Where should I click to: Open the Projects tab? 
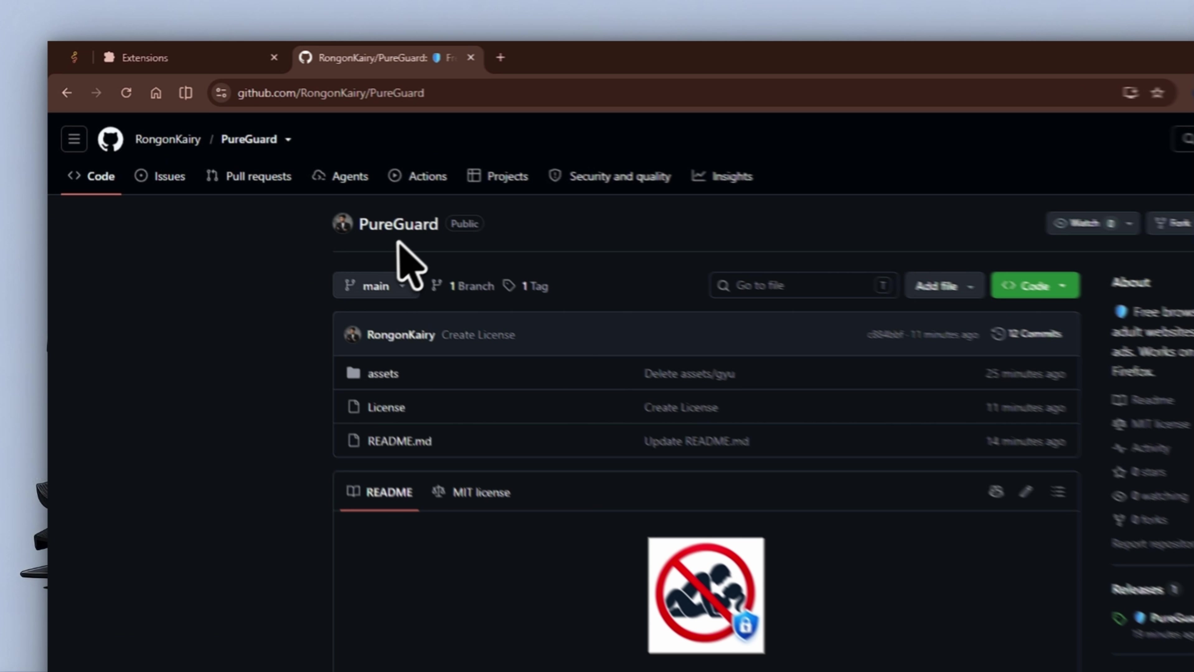pyautogui.click(x=498, y=176)
